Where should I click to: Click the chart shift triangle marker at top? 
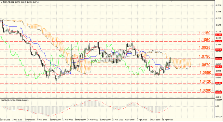(172, 1)
